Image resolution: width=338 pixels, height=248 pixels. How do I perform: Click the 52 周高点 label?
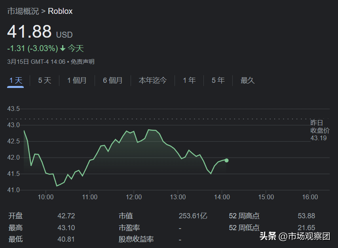pyautogui.click(x=244, y=216)
